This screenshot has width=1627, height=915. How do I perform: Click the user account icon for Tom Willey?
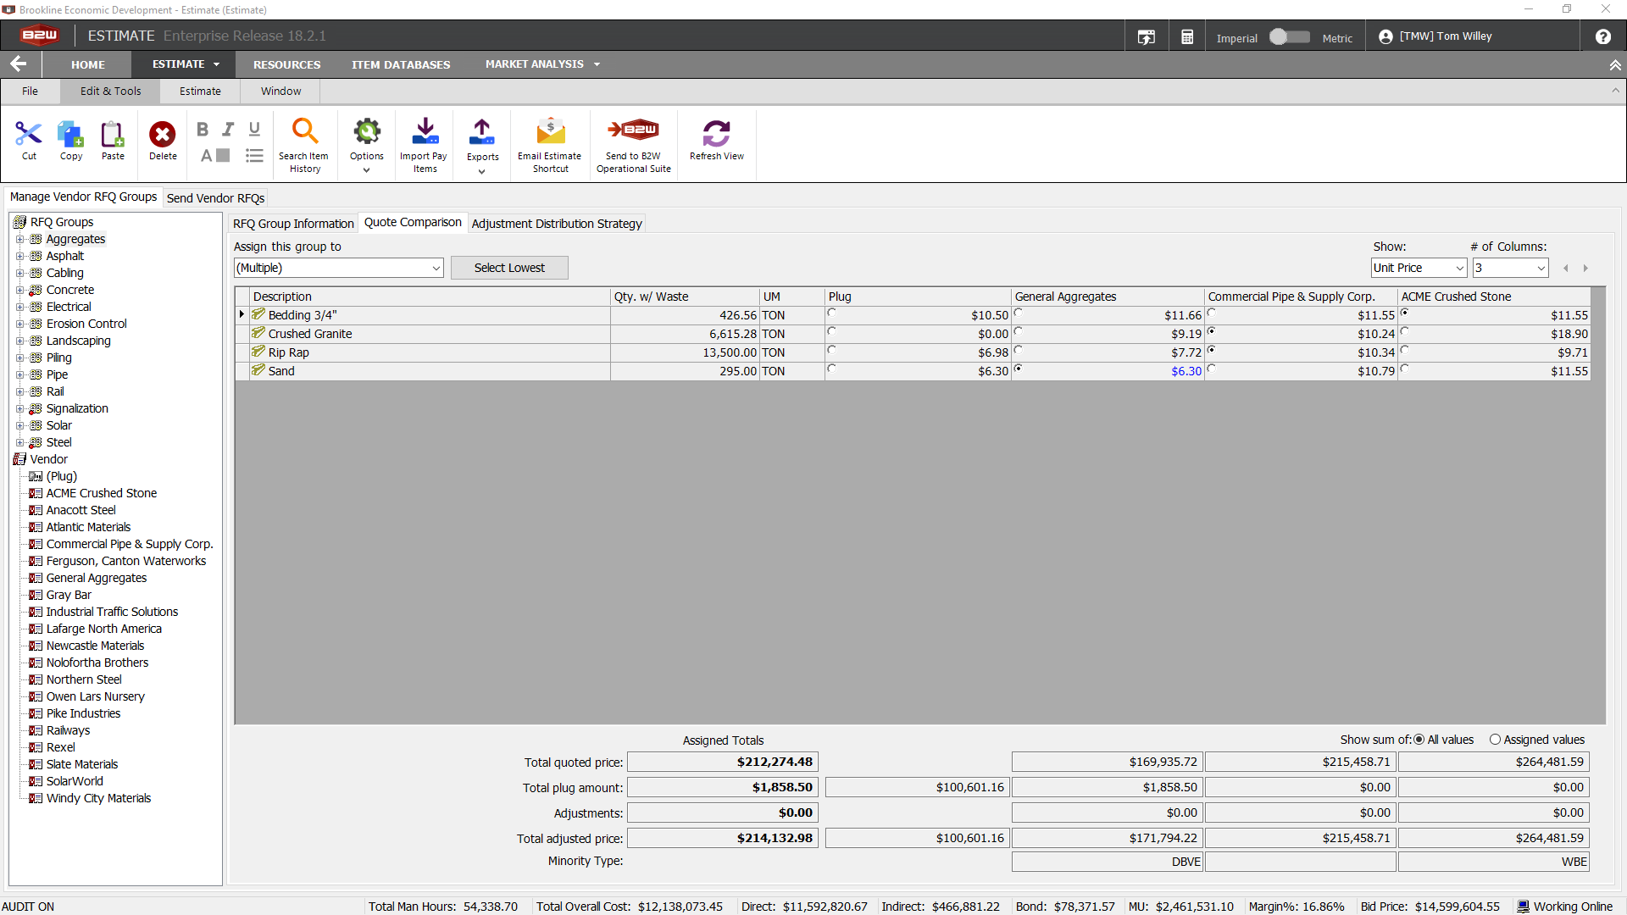point(1385,36)
